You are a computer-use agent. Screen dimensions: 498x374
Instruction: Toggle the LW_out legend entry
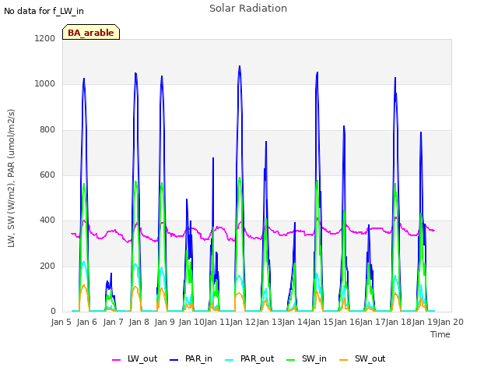tap(135, 359)
